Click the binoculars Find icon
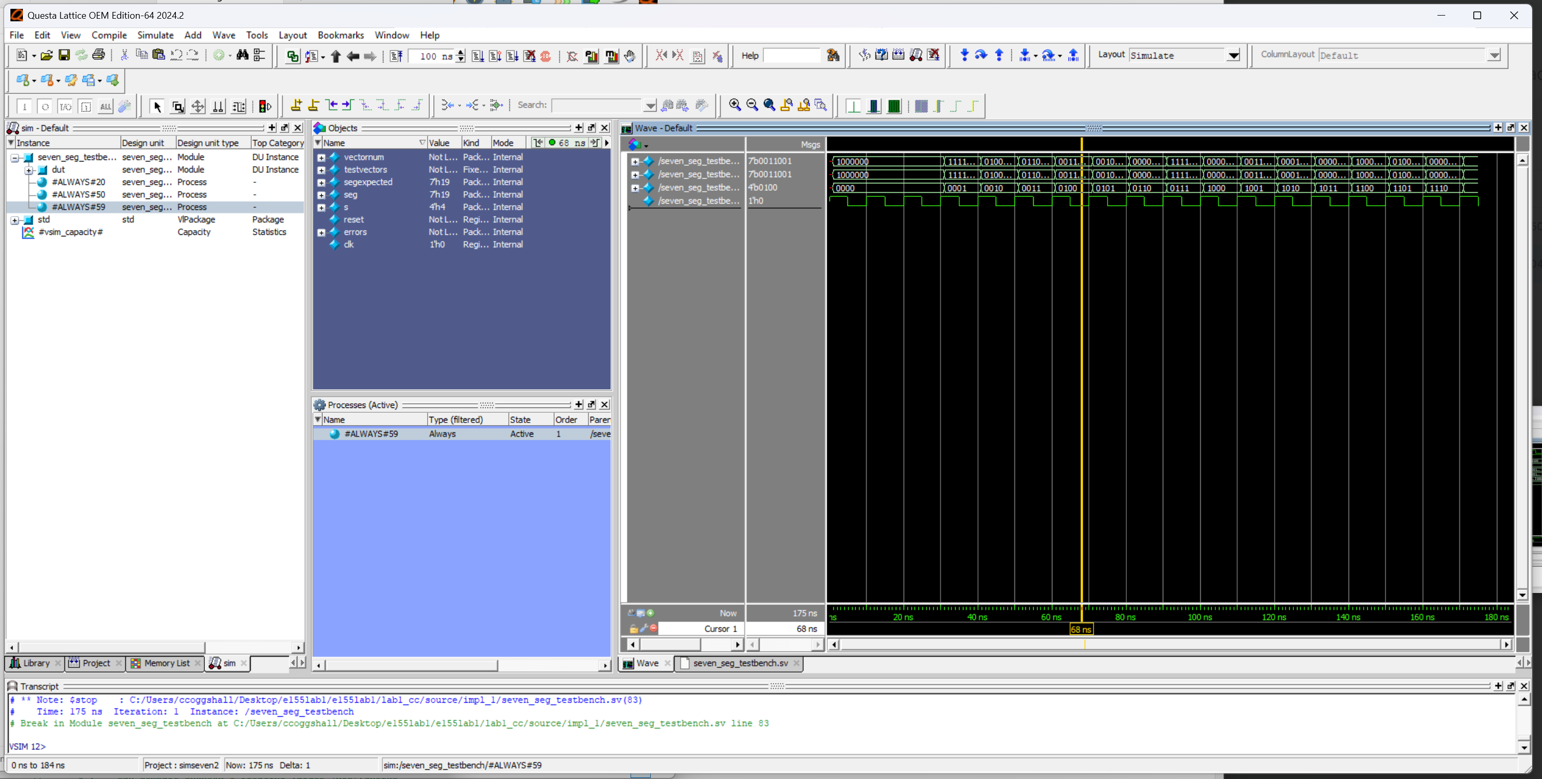The height and width of the screenshot is (779, 1542). [x=242, y=56]
